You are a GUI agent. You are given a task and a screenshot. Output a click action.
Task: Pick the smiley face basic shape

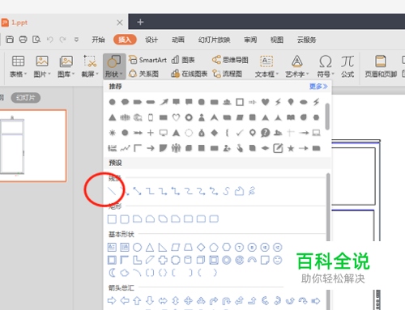[277, 260]
